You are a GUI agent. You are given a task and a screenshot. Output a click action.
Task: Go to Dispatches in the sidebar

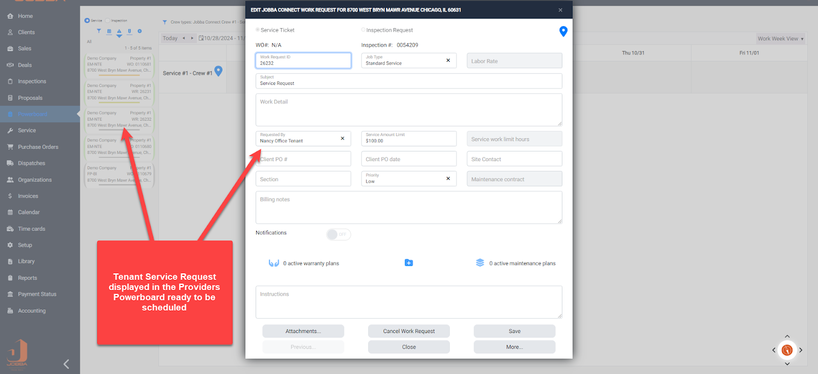point(32,163)
